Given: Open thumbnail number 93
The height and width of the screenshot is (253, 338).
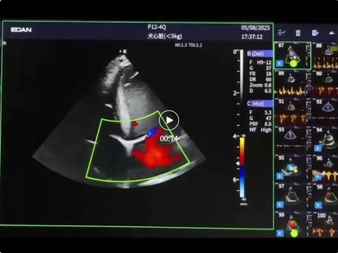Looking at the screenshot, I should [292, 139].
